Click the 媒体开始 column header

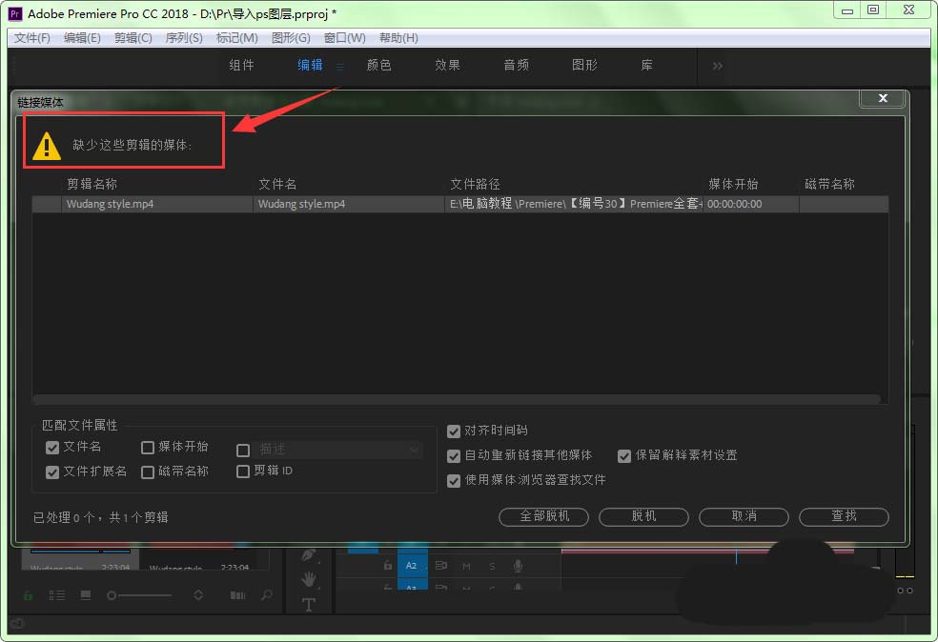click(x=733, y=184)
